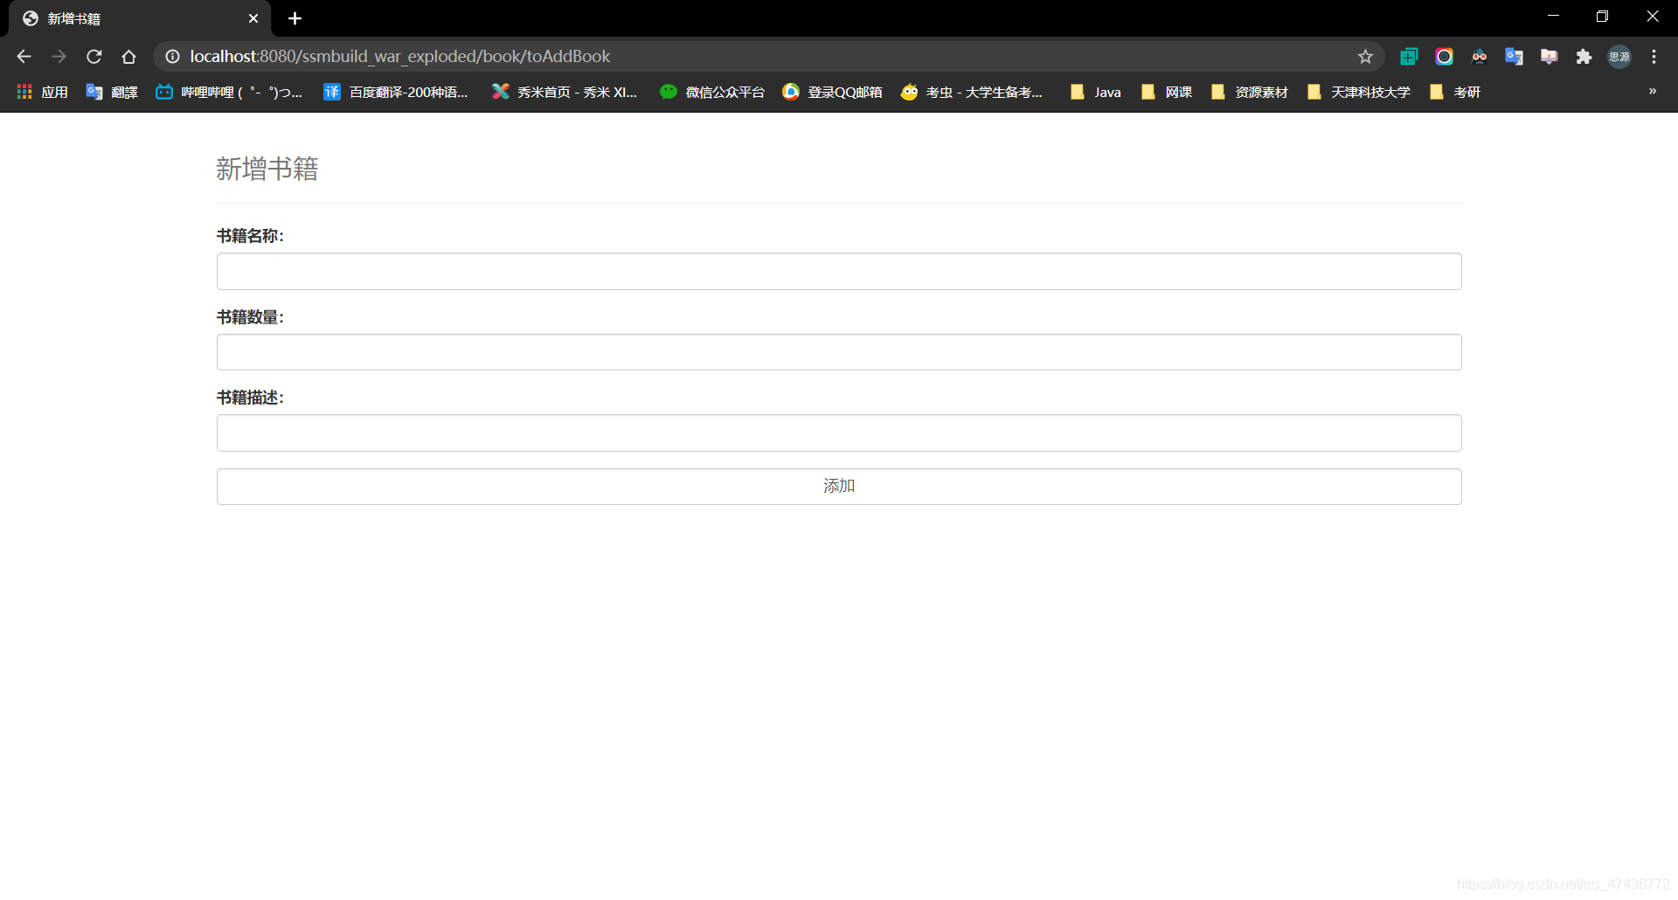This screenshot has height=900, width=1678.
Task: Open the Google Translate extension icon
Action: (x=1514, y=57)
